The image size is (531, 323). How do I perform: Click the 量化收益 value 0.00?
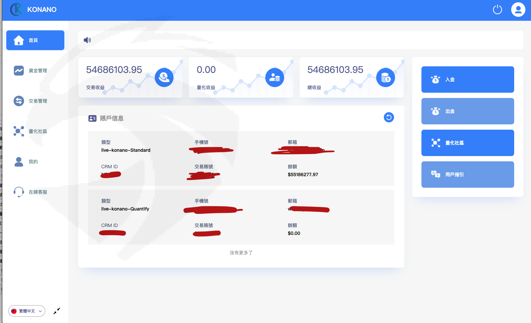coord(206,70)
